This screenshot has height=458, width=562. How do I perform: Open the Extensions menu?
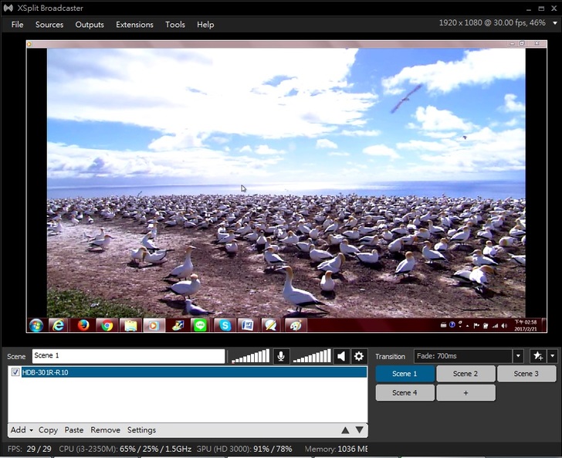coord(134,25)
